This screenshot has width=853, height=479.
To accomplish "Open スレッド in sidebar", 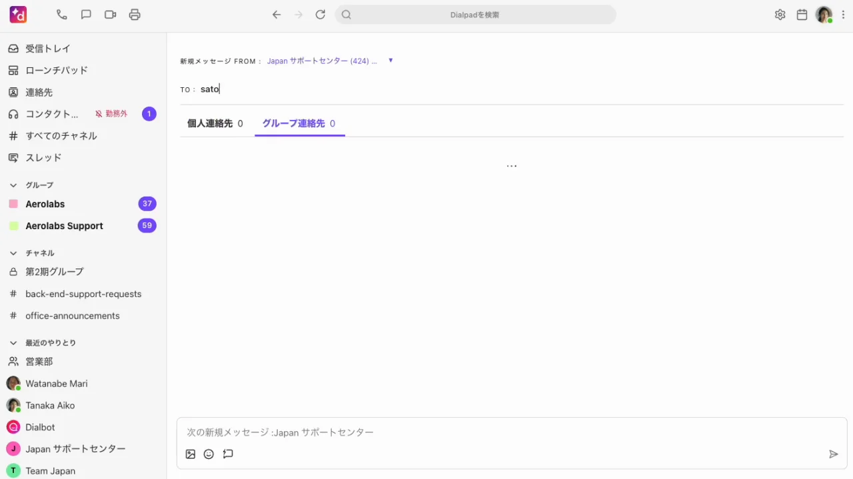I will point(43,158).
